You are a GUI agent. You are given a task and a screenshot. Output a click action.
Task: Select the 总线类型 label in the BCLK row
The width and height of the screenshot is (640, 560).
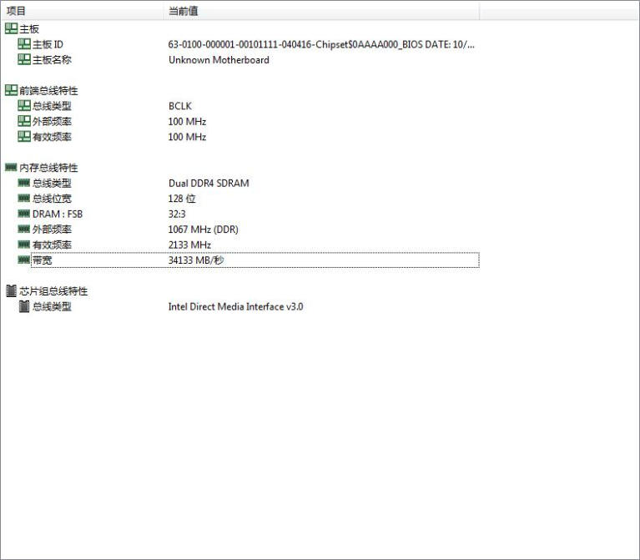52,106
